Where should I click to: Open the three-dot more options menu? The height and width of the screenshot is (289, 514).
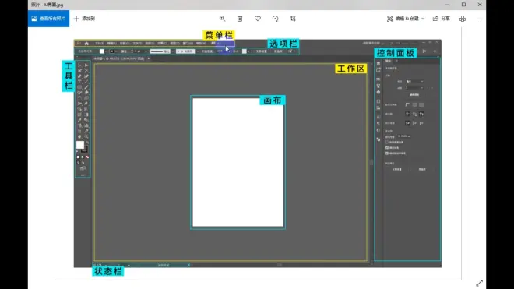(479, 19)
